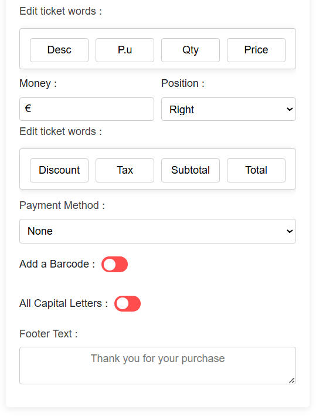Edit the Discount ticket word
The width and height of the screenshot is (316, 416).
coord(59,170)
